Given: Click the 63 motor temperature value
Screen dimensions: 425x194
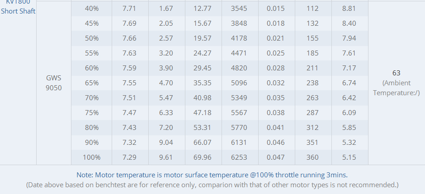Looking at the screenshot, I should click(x=396, y=73).
